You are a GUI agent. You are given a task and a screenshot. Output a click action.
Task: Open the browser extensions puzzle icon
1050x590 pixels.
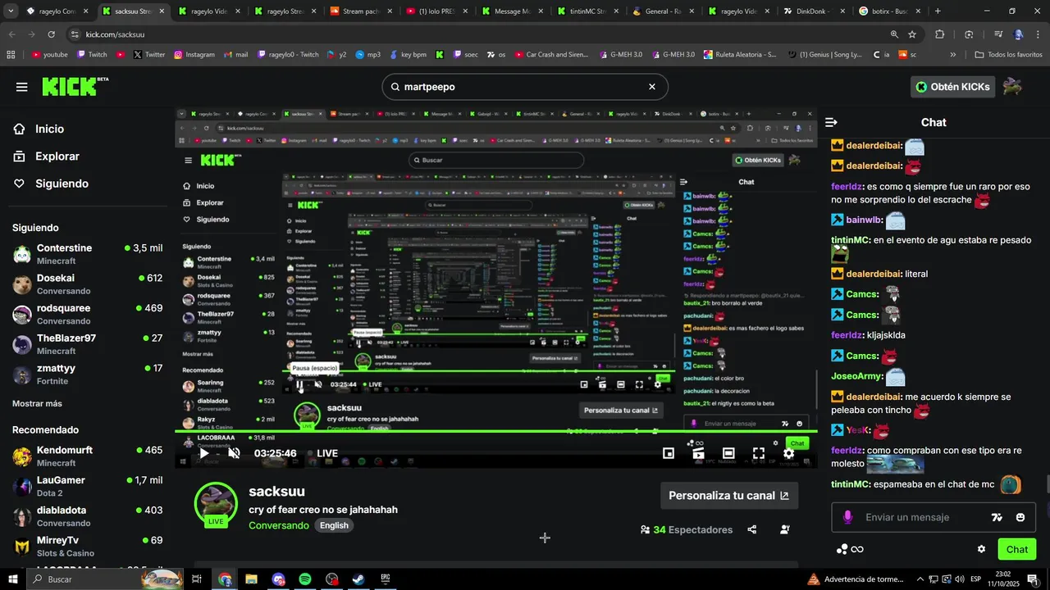[x=940, y=34]
